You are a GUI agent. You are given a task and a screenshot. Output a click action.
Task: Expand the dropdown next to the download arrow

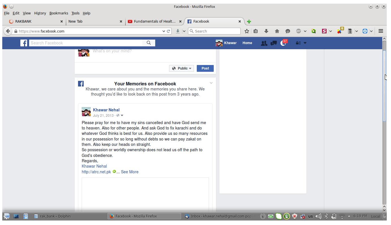[184, 31]
